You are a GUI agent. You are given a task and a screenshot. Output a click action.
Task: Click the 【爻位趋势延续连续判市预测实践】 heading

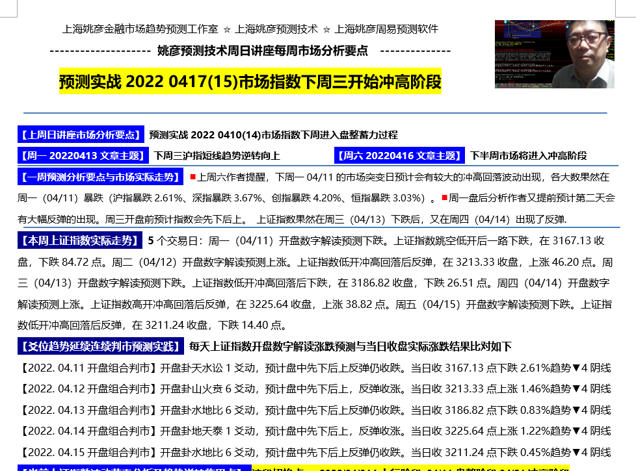pyautogui.click(x=99, y=346)
